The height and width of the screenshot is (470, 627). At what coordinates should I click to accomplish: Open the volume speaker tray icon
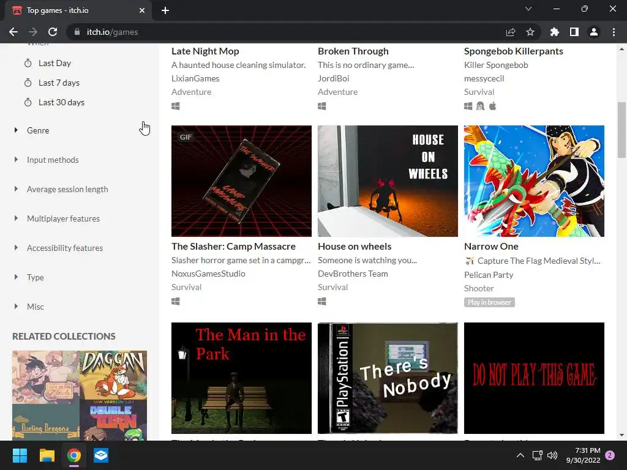pos(552,455)
